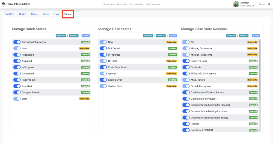
Task: Toggle the System Error case state
Action: coord(103,86)
